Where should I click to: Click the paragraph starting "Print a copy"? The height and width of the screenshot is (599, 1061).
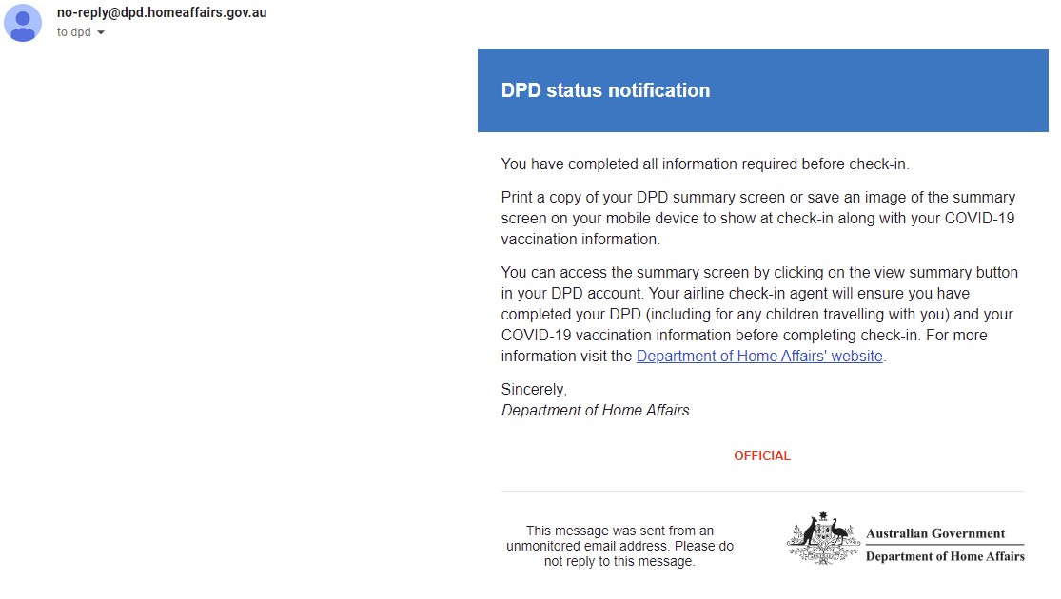(758, 219)
